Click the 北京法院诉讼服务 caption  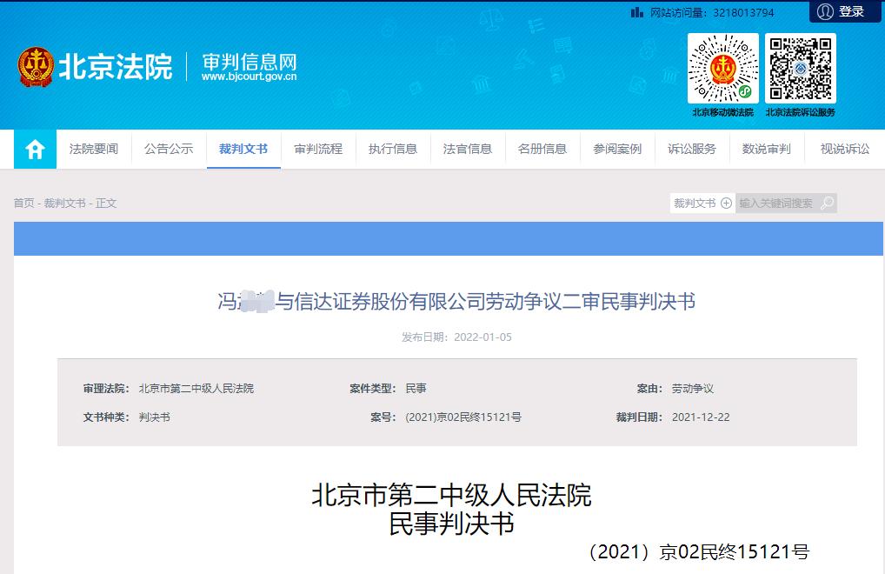tap(801, 112)
